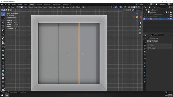Switch orthographic/perspective grid icon
Viewport: 173px width, 97px height.
140,33
